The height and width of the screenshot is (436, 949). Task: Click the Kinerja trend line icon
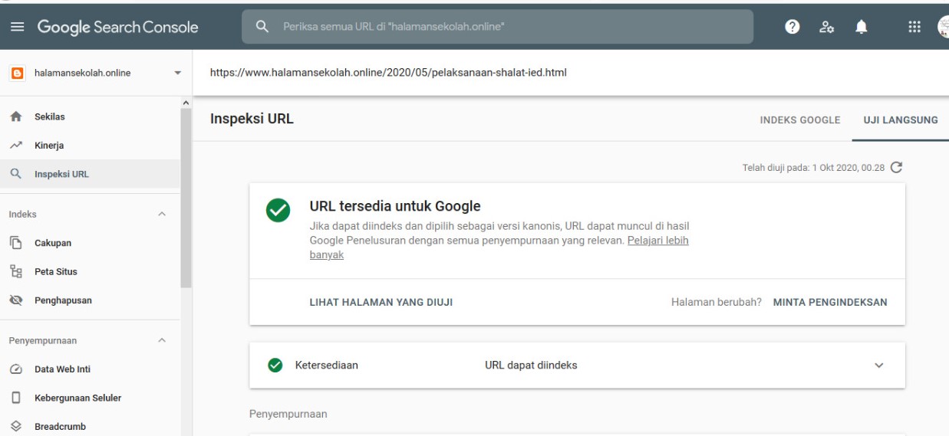15,145
